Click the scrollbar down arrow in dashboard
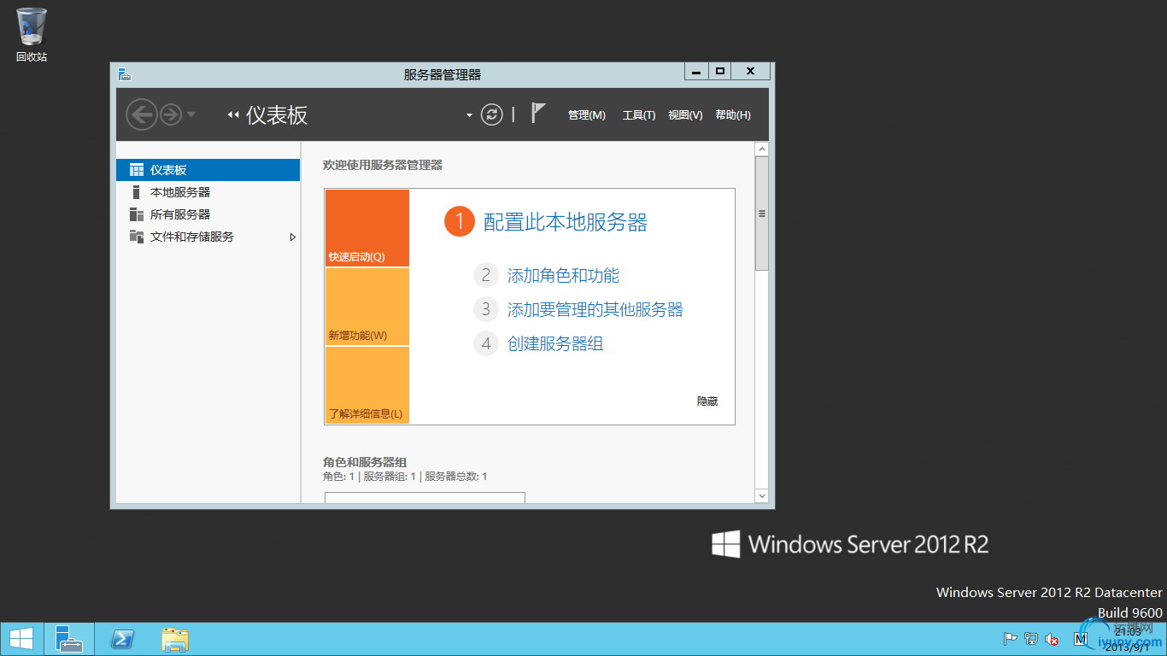The height and width of the screenshot is (656, 1167). coord(762,495)
